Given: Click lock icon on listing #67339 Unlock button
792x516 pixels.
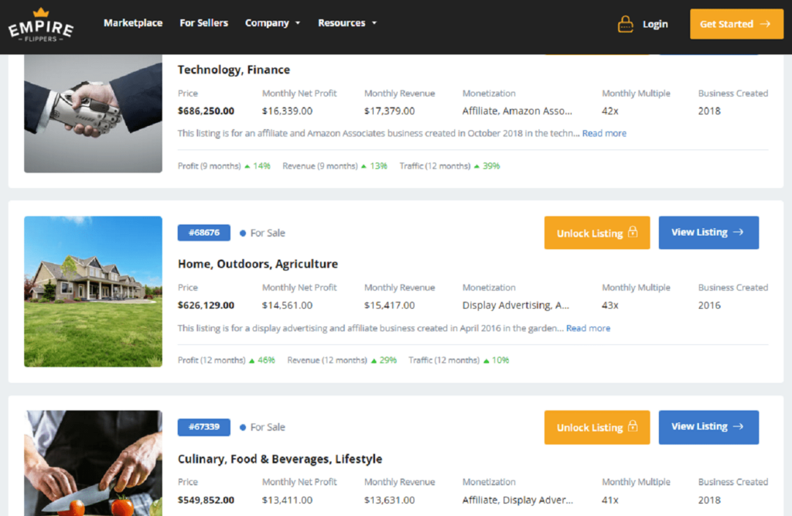Looking at the screenshot, I should pos(633,427).
